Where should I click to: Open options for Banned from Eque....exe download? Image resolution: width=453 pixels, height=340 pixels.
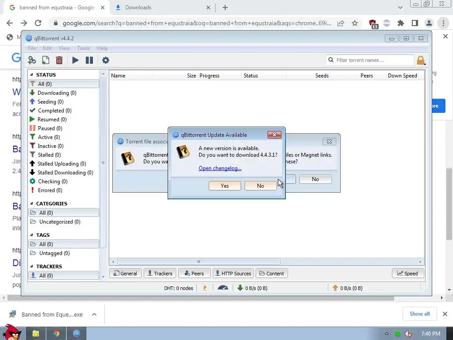tap(94, 314)
